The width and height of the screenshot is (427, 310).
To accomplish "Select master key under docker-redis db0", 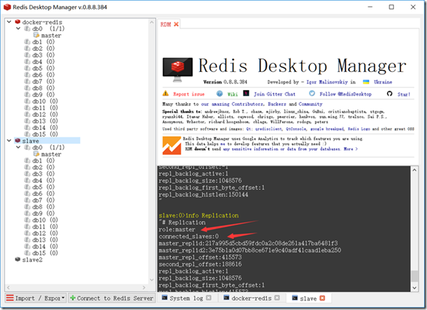I will click(51, 35).
